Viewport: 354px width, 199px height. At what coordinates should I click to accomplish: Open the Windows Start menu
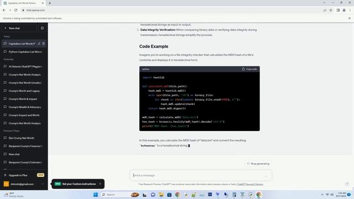pos(96,195)
